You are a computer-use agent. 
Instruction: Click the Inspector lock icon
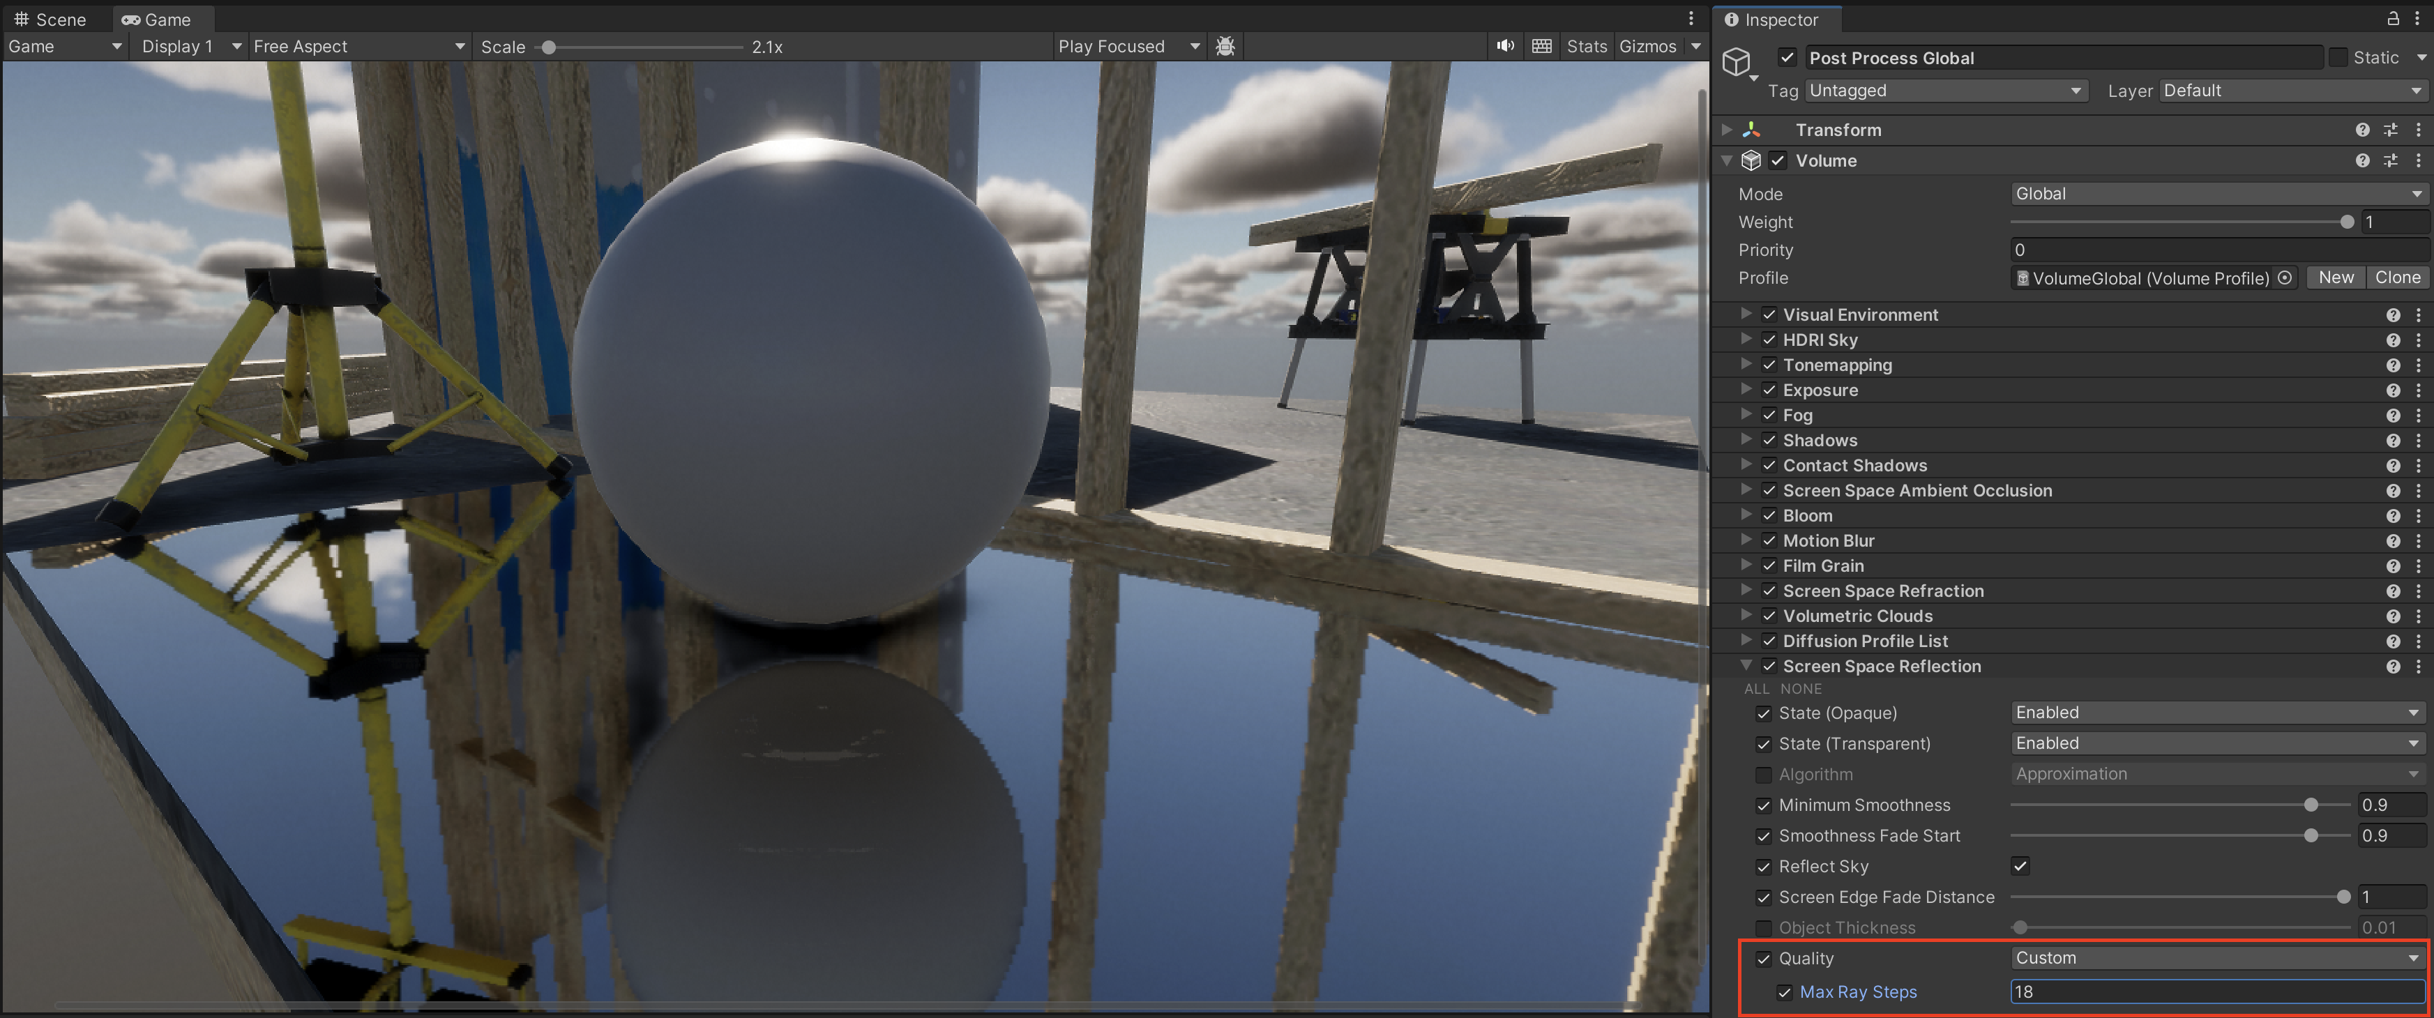pos(2392,19)
